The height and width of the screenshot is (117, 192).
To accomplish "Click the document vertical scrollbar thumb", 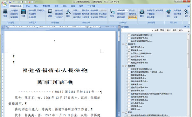I will [x=119, y=36].
